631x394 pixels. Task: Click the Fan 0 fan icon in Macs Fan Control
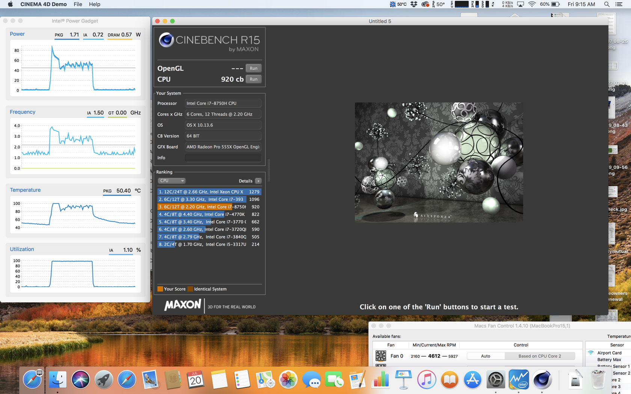[380, 356]
